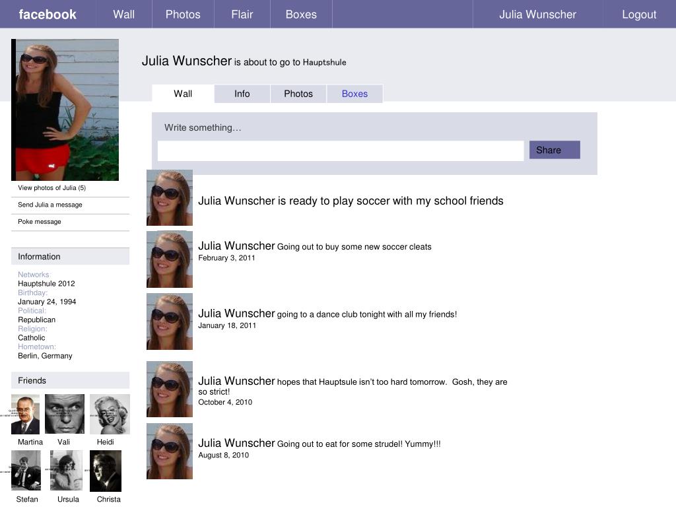Switch to the Photos profile tab

298,94
